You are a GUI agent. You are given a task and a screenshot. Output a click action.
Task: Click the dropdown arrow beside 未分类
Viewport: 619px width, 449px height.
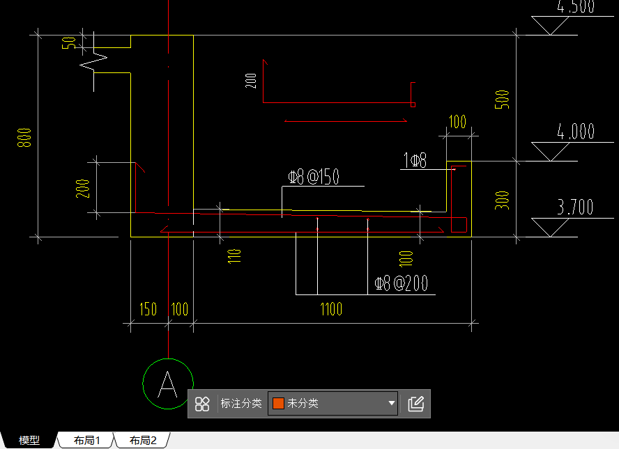(x=391, y=403)
